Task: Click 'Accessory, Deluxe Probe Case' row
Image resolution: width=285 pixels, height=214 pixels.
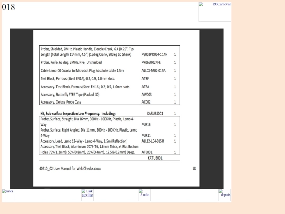Action: tap(61, 102)
